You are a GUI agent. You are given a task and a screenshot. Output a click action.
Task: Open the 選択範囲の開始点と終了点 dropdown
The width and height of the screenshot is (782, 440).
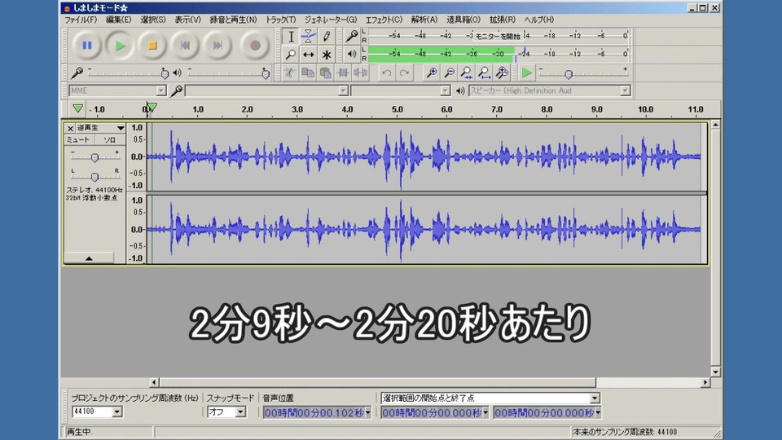tap(595, 398)
